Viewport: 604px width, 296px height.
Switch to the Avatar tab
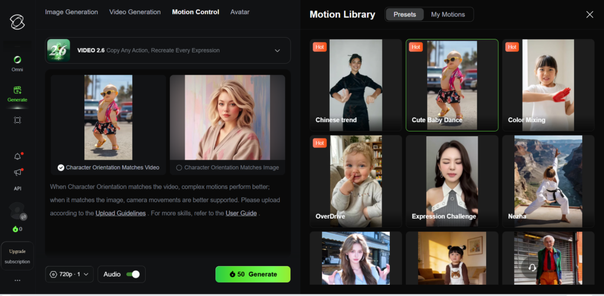pos(240,12)
